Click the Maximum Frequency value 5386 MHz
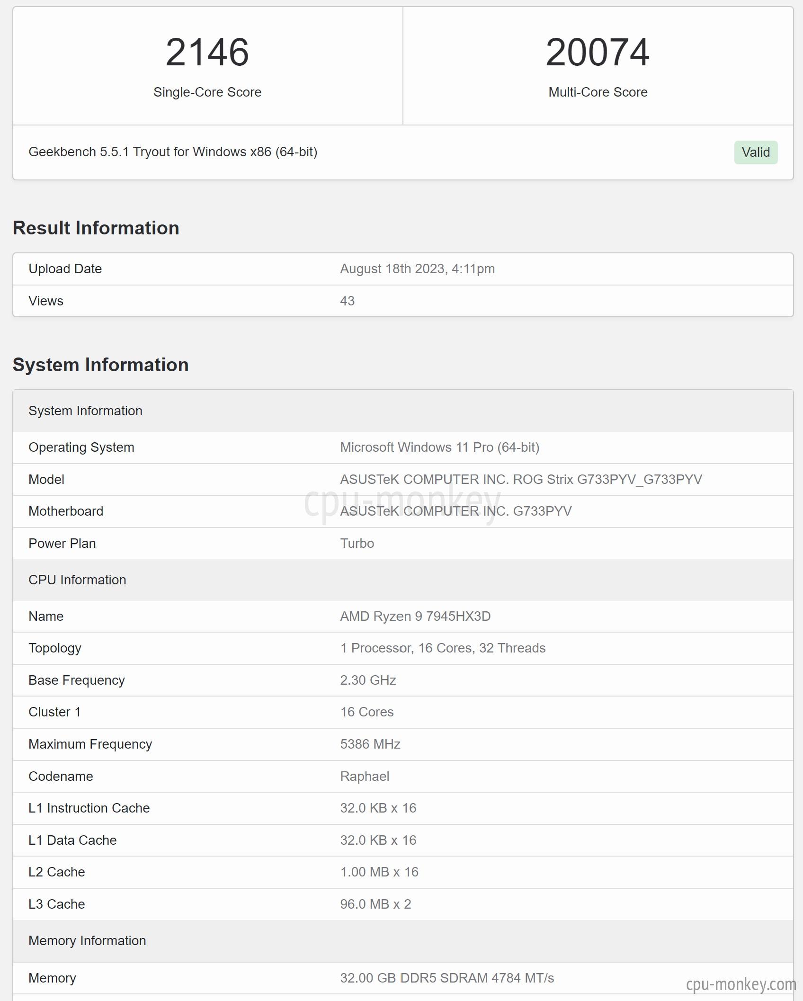The width and height of the screenshot is (803, 1001). pos(370,744)
